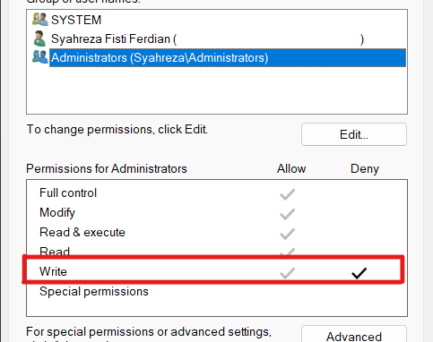Click the Deny column header
433x342 pixels.
[x=365, y=168]
